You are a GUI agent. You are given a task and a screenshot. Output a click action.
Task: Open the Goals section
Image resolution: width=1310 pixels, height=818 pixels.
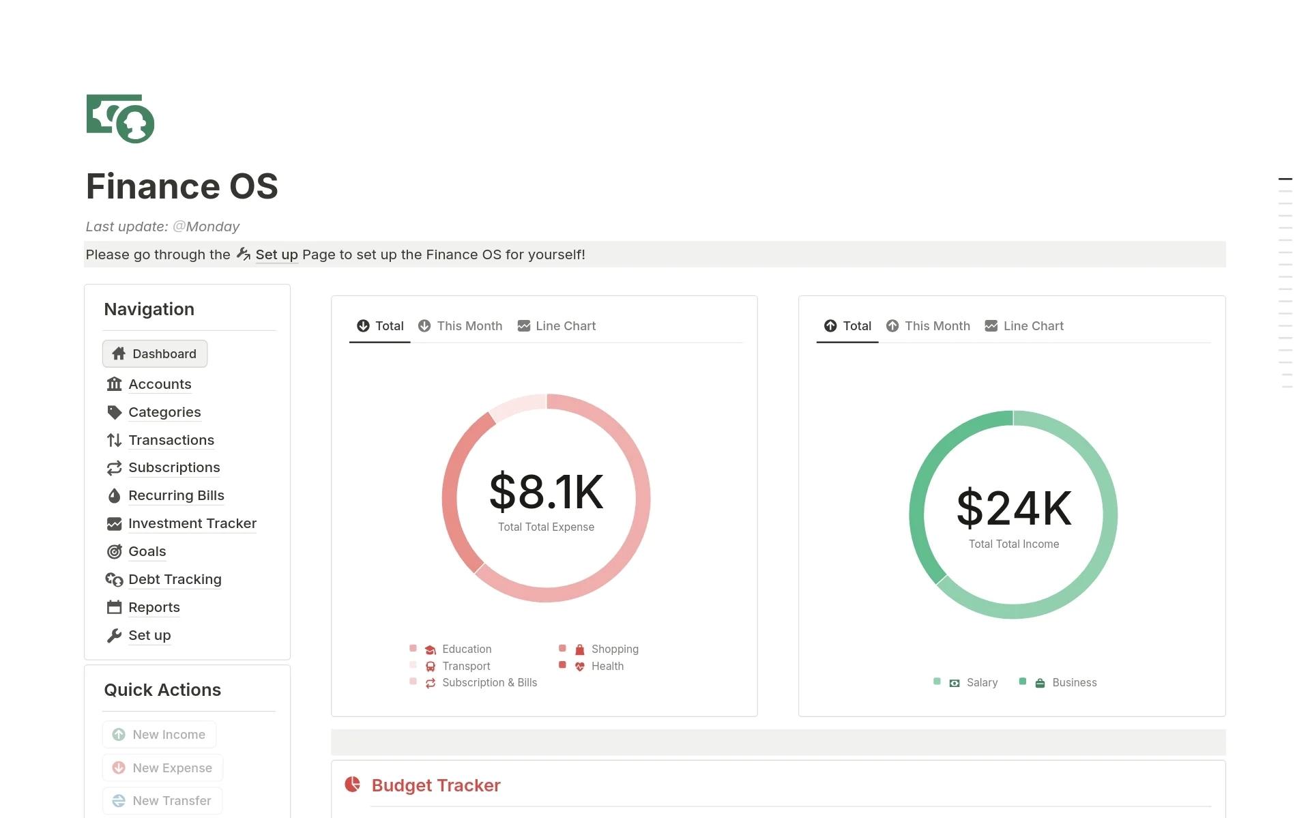pos(146,551)
